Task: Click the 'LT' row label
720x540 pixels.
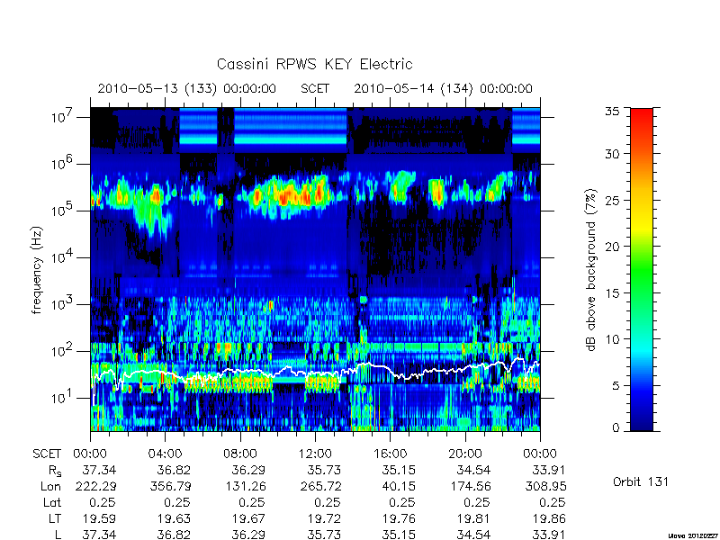Action: [54, 518]
